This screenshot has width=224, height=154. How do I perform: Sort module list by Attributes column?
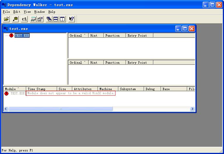[85, 89]
